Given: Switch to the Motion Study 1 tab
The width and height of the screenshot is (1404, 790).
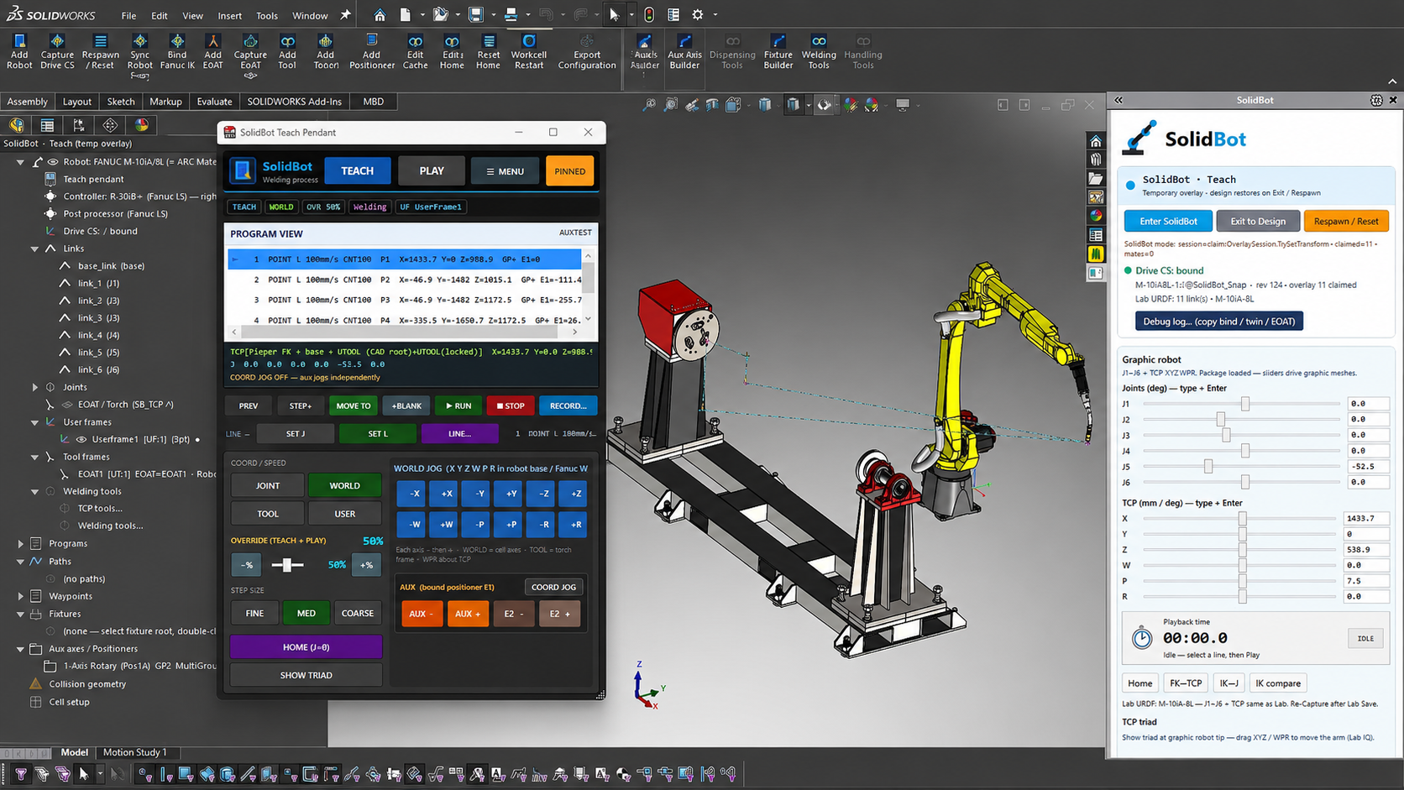Looking at the screenshot, I should click(134, 752).
